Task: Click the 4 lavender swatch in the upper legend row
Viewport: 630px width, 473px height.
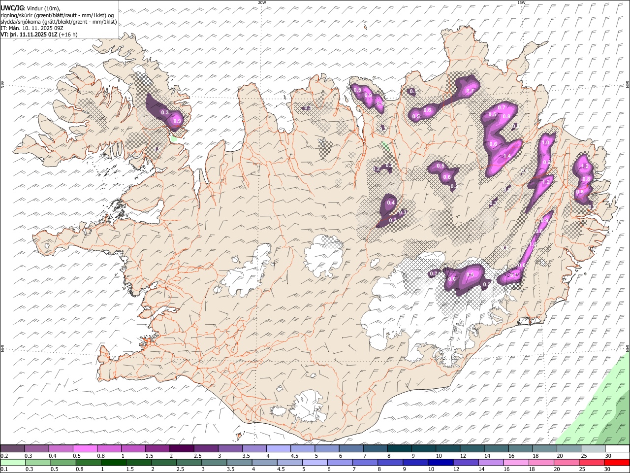Action: tap(278, 449)
